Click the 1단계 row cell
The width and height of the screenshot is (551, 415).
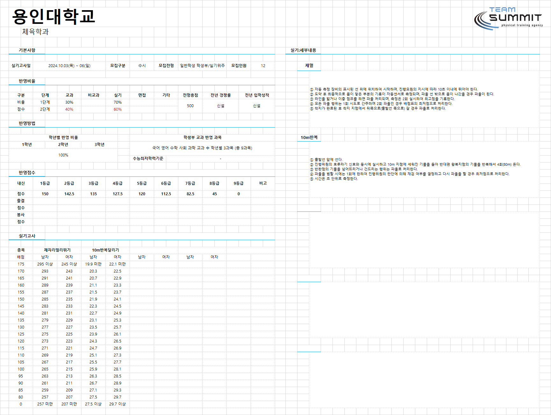coord(45,102)
